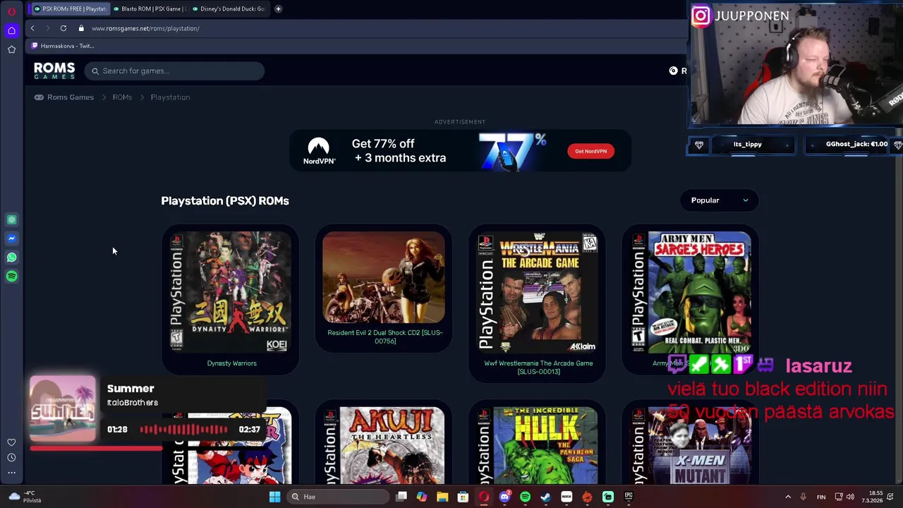The image size is (903, 508).
Task: Show hidden system tray icons
Action: pyautogui.click(x=788, y=497)
